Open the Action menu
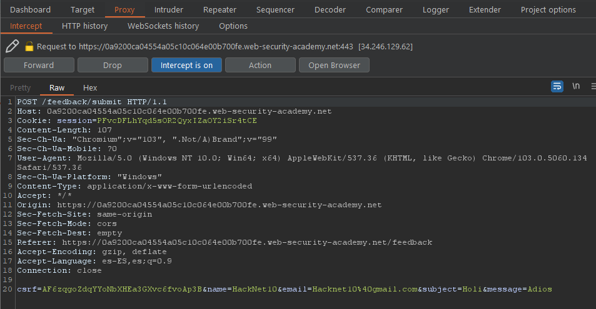The image size is (596, 309). 260,65
